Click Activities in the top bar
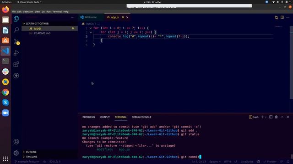 pyautogui.click(x=6, y=2)
